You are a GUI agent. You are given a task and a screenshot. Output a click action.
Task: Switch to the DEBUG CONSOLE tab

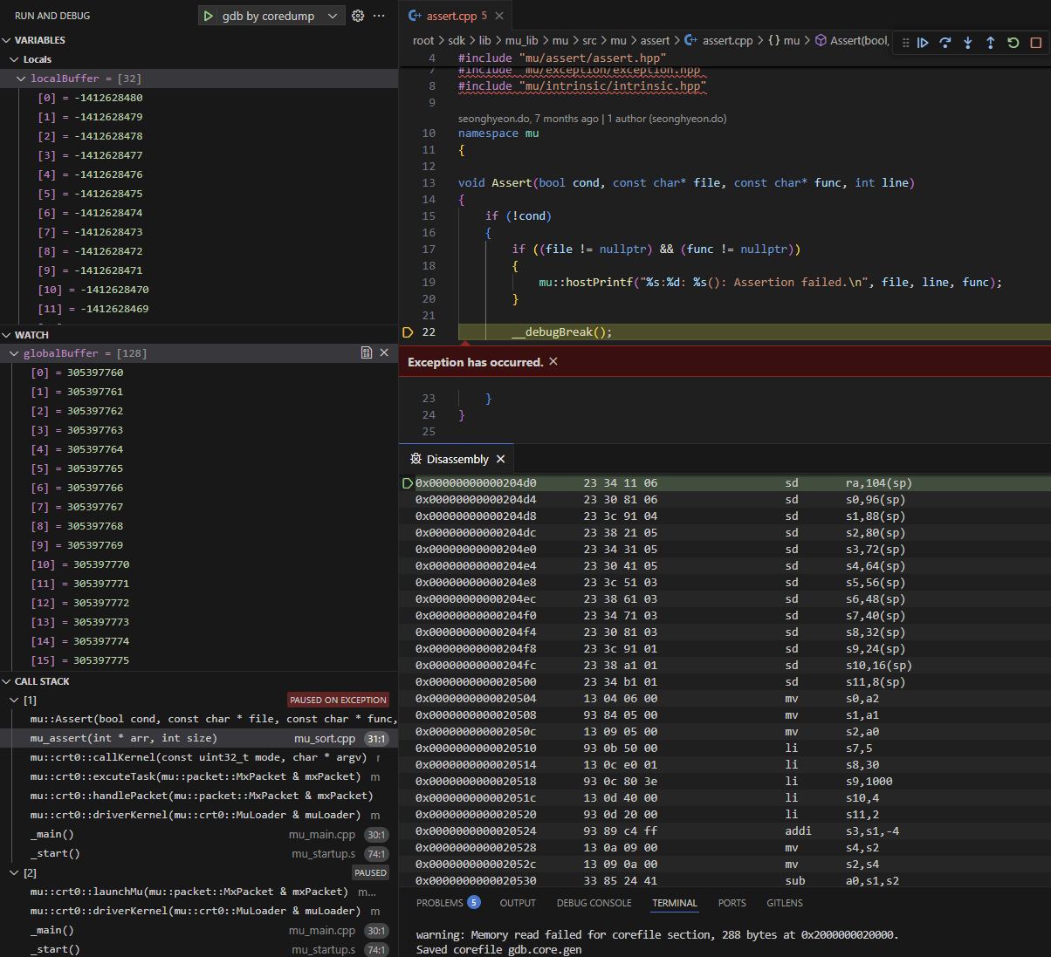[x=594, y=903]
